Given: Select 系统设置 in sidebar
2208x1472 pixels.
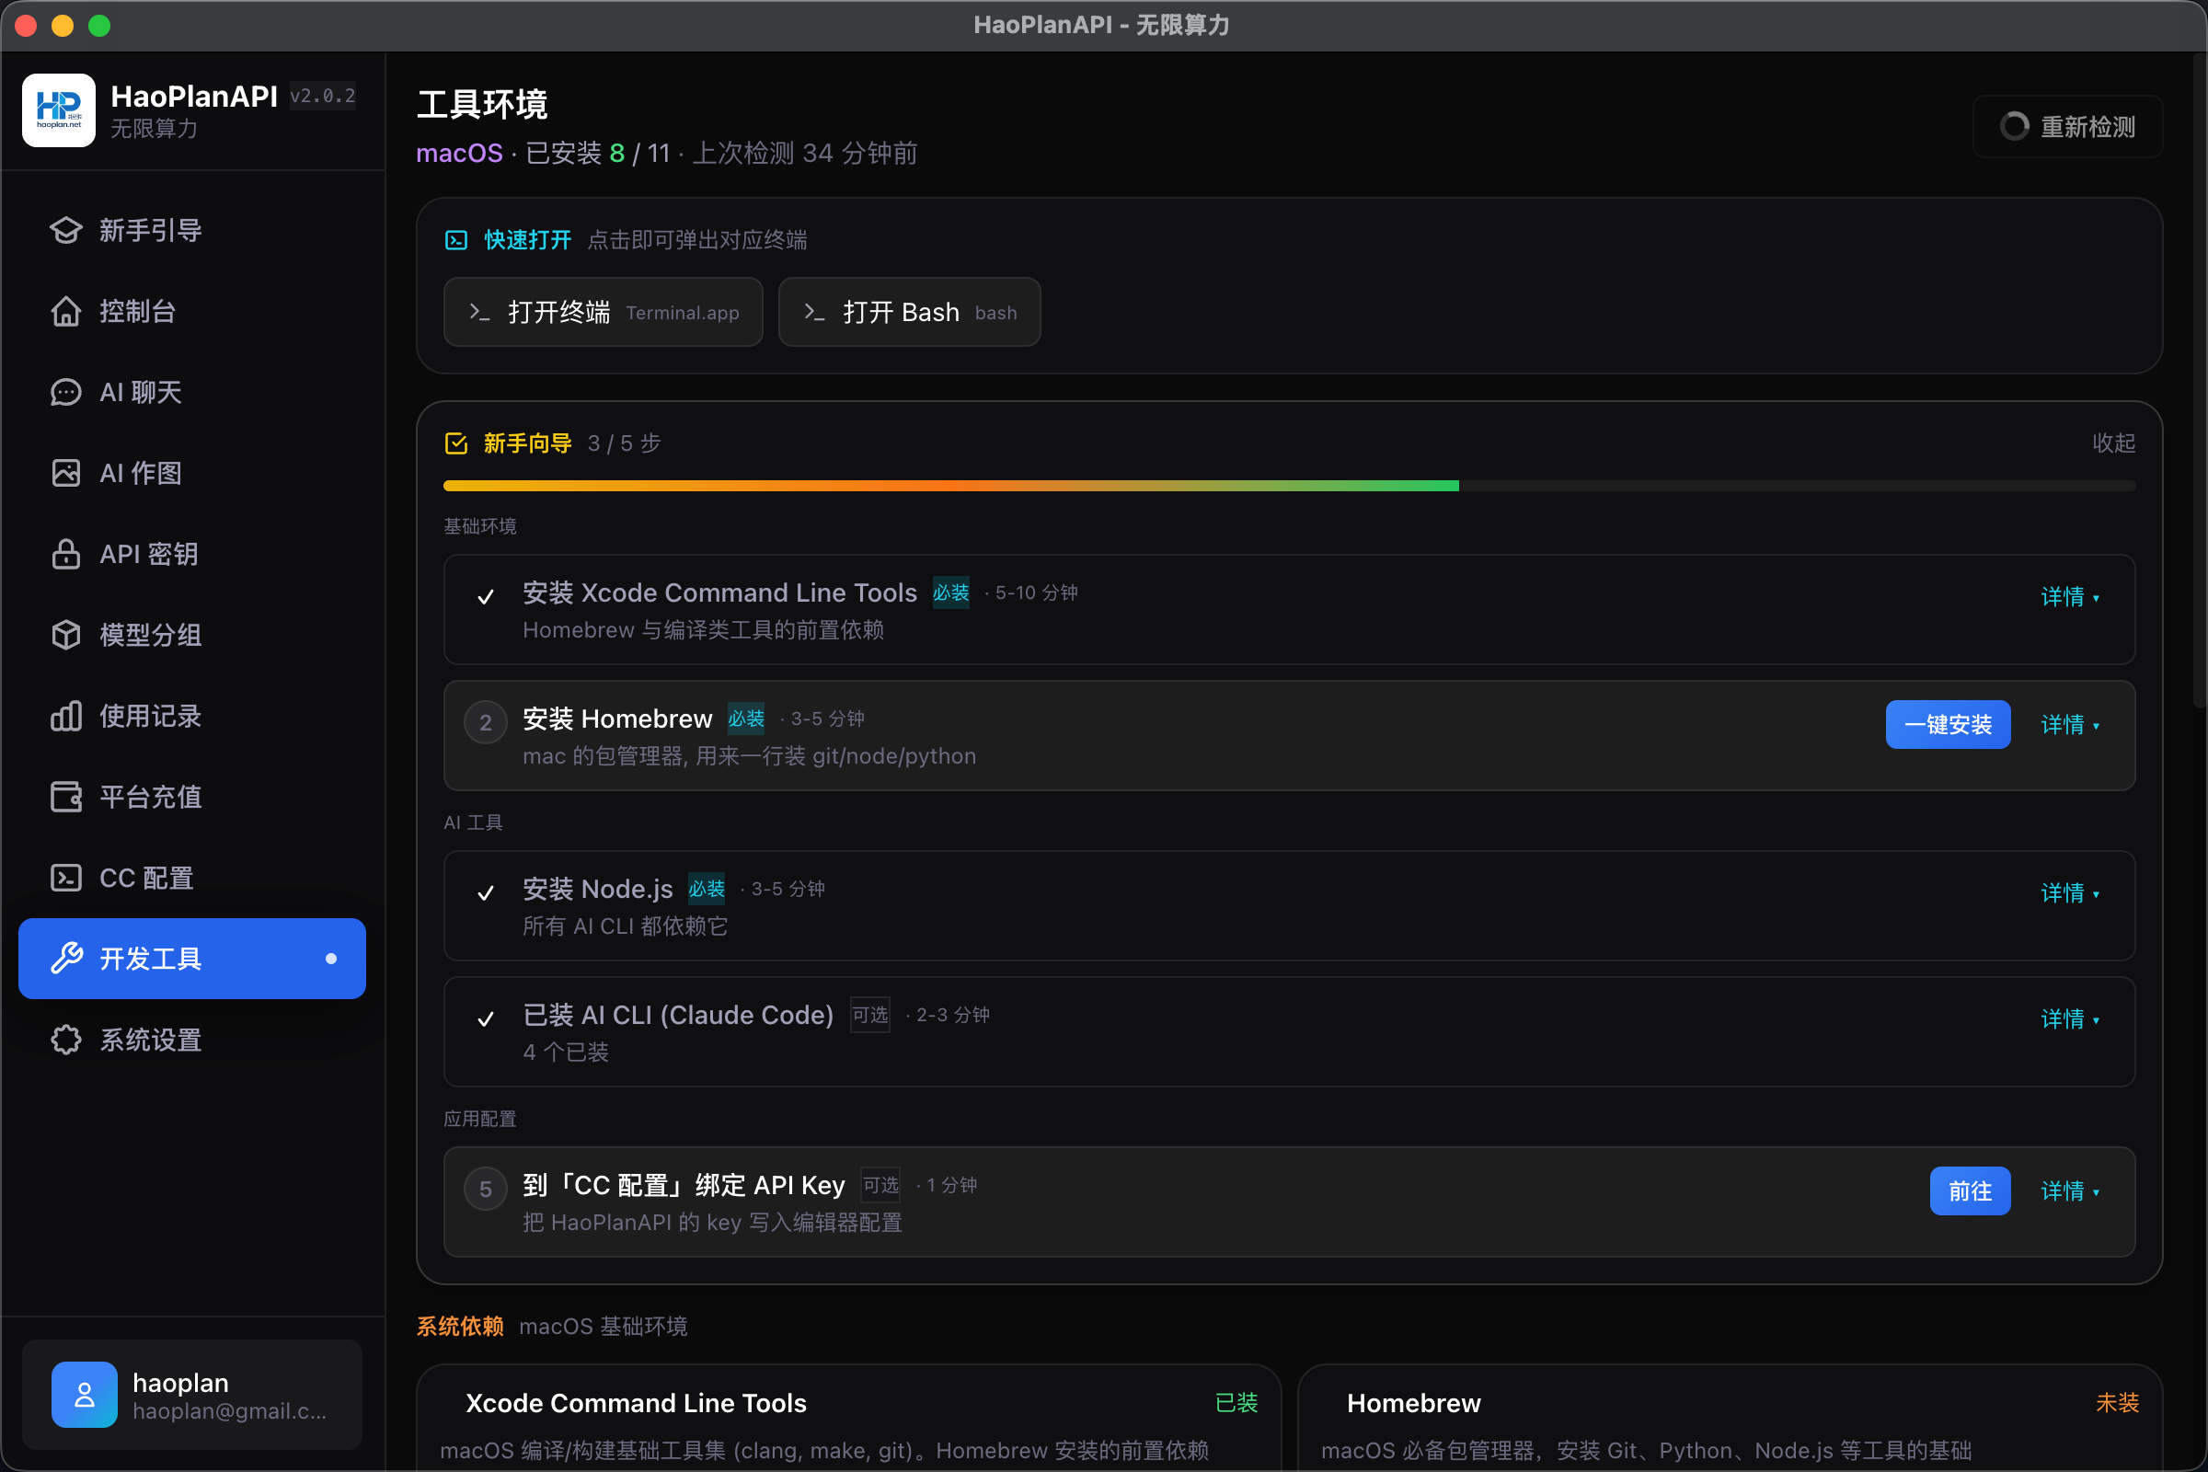Looking at the screenshot, I should (192, 1041).
